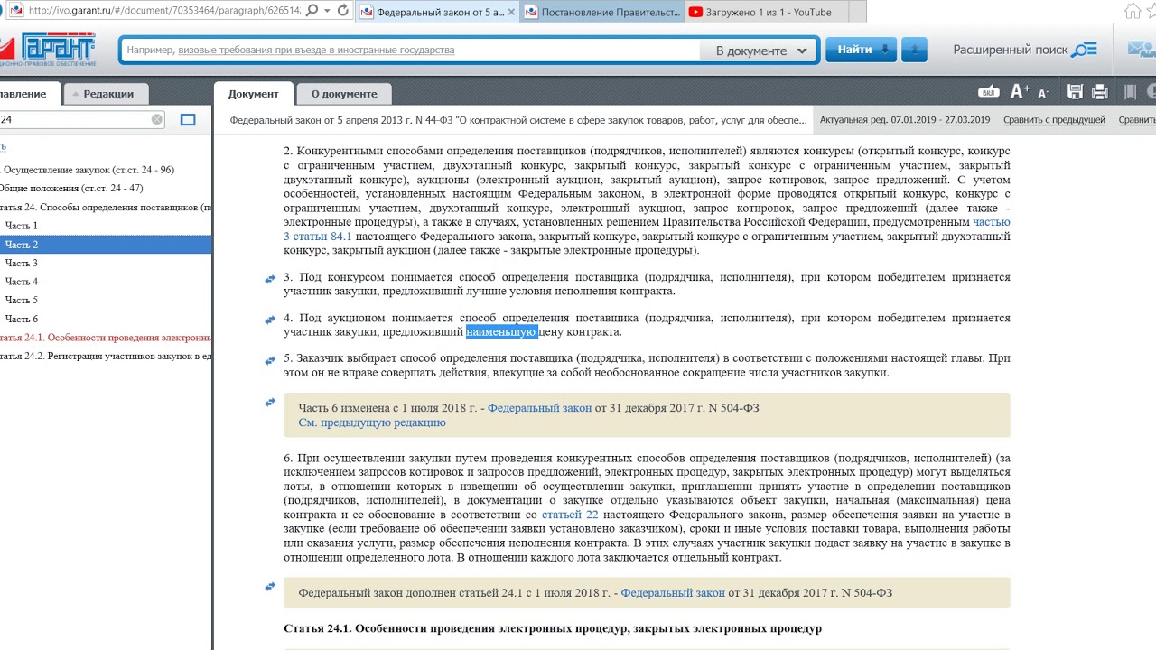Open Статья 24.1 in the contents tree
1156x650 pixels.
[x=106, y=337]
